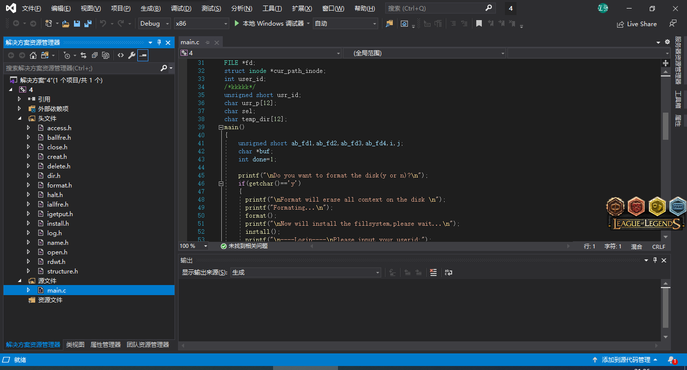Click the Live Share button
Screen dimensions: 687x370
click(637, 24)
